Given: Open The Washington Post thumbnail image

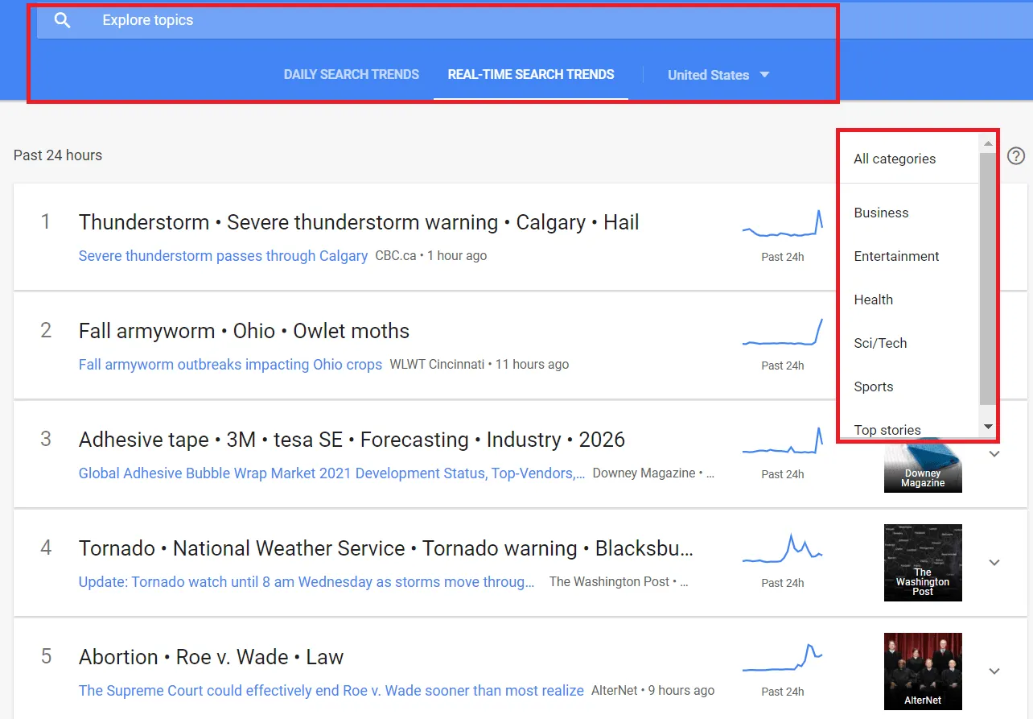Looking at the screenshot, I should tap(923, 563).
